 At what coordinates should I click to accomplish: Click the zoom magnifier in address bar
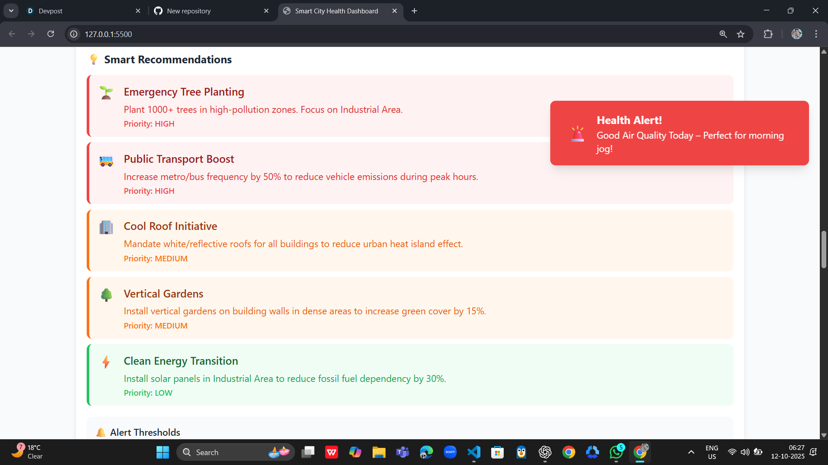723,34
